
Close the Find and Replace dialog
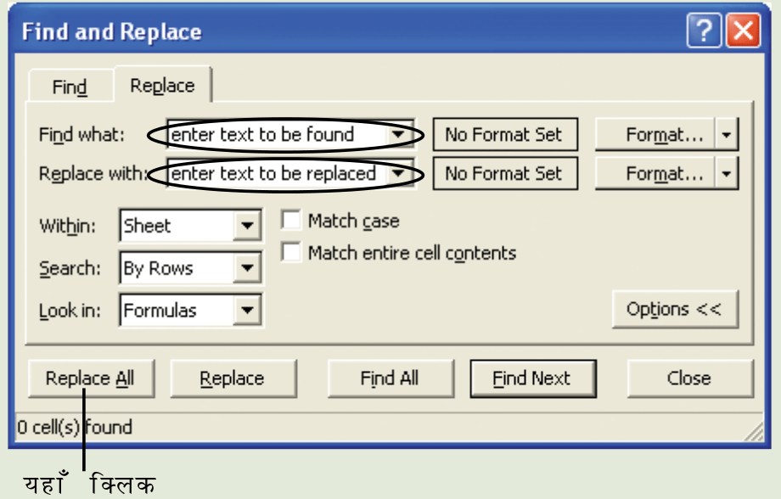coord(743,31)
